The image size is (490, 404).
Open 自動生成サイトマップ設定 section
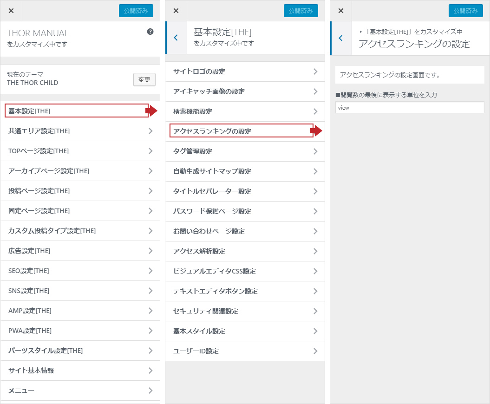[x=245, y=171]
